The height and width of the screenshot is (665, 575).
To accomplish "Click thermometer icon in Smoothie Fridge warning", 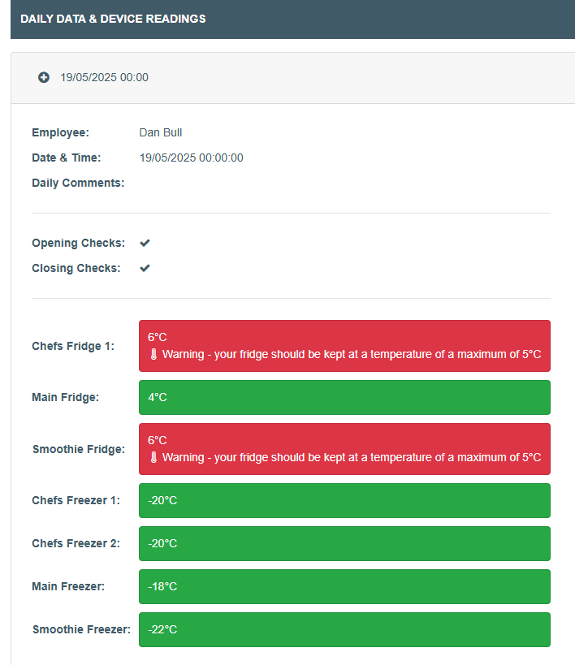I will click(153, 457).
